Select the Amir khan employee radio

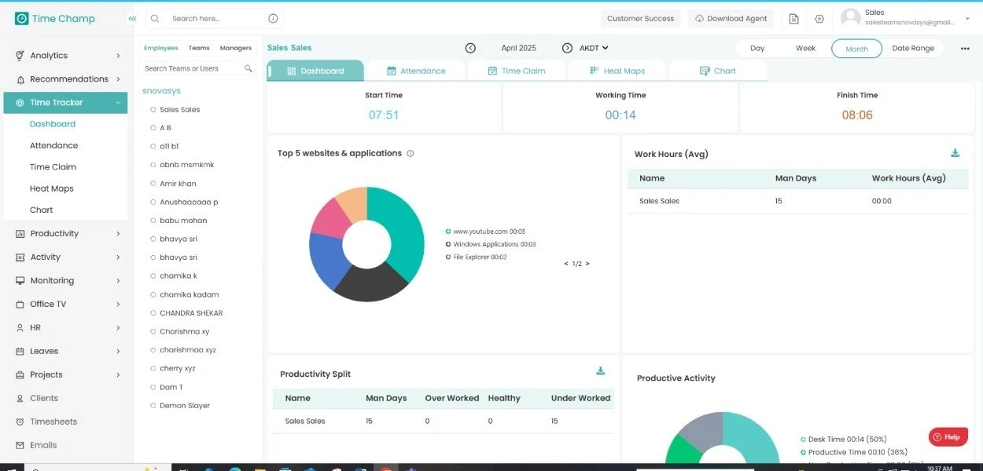(x=153, y=184)
